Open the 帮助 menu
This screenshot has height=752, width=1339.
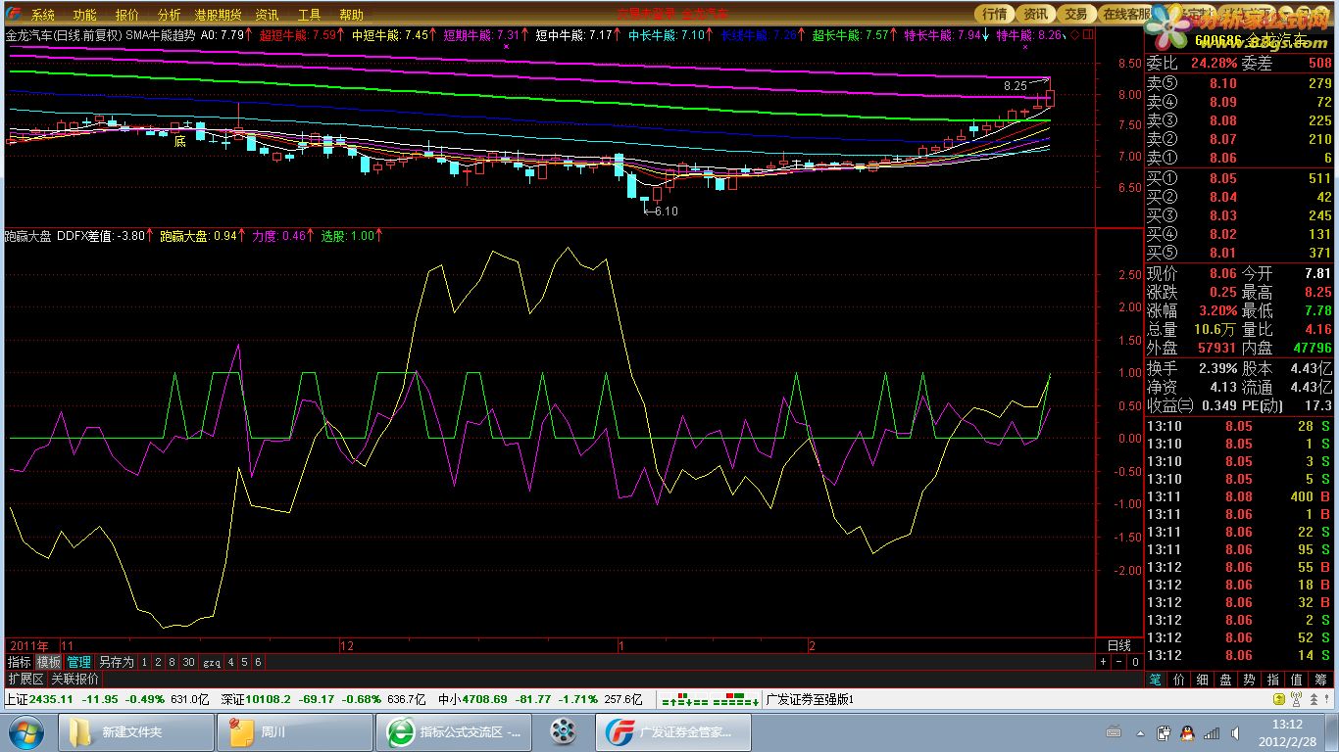351,15
